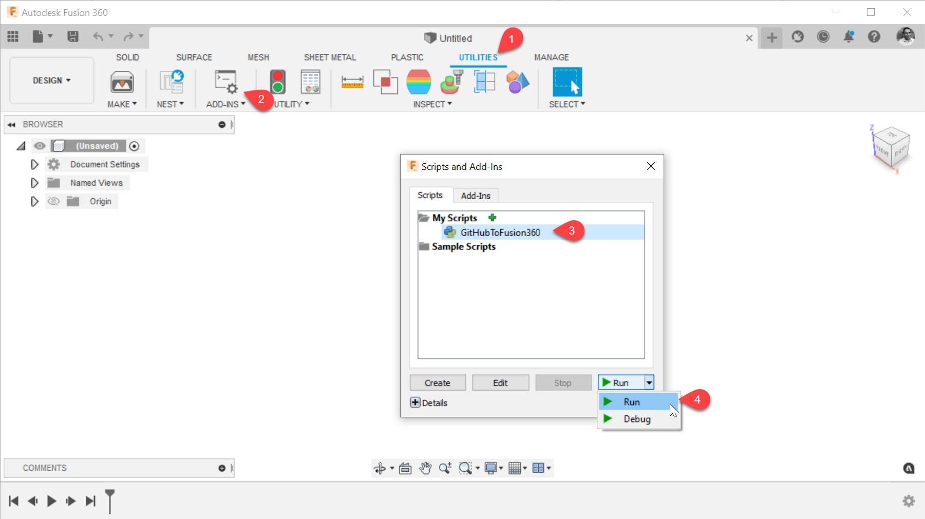Open a new design tab with plus
Screen dimensions: 925x519
click(771, 37)
